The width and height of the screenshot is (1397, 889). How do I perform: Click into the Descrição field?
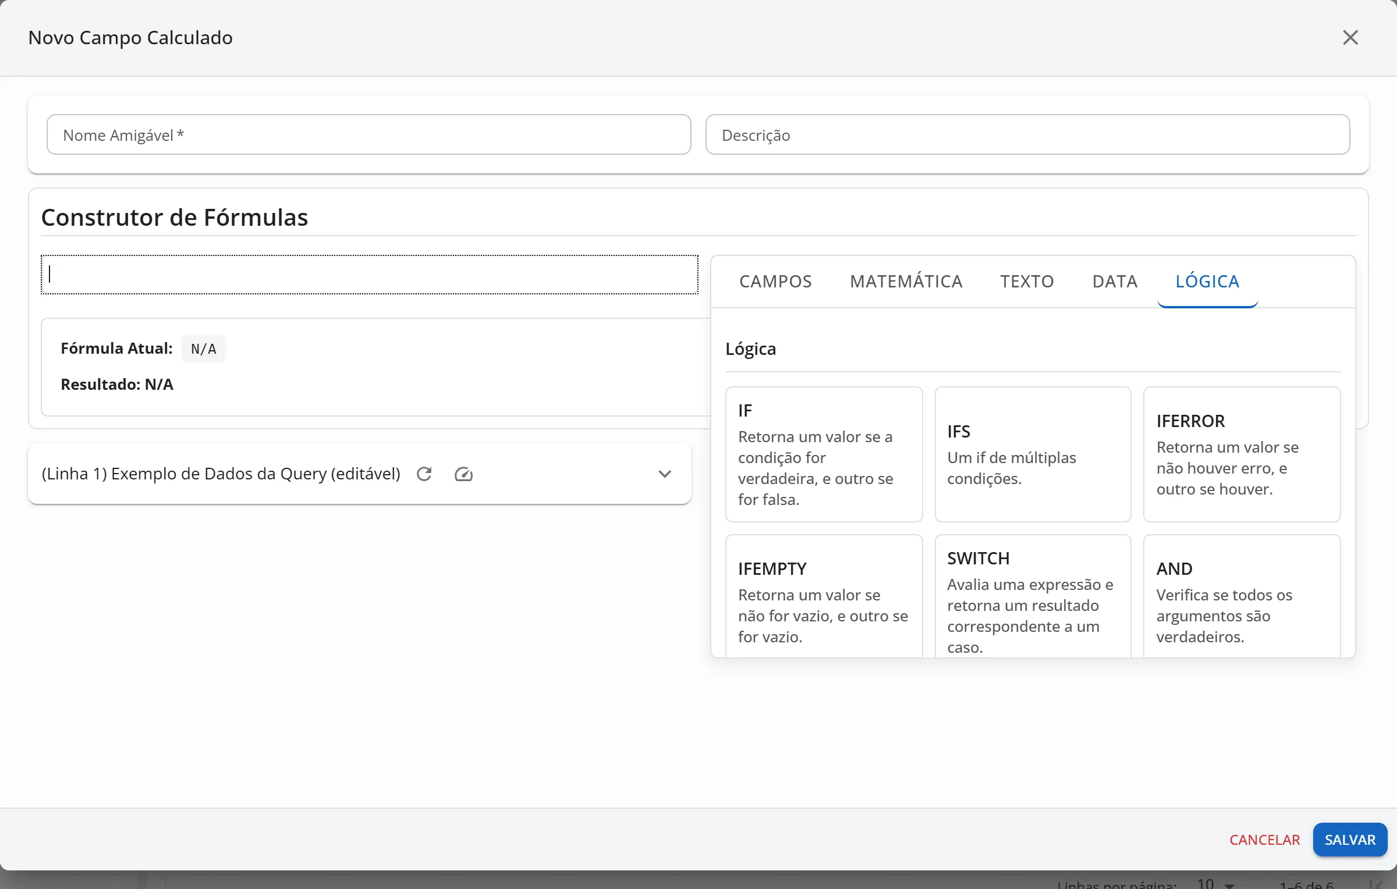[x=1027, y=134]
